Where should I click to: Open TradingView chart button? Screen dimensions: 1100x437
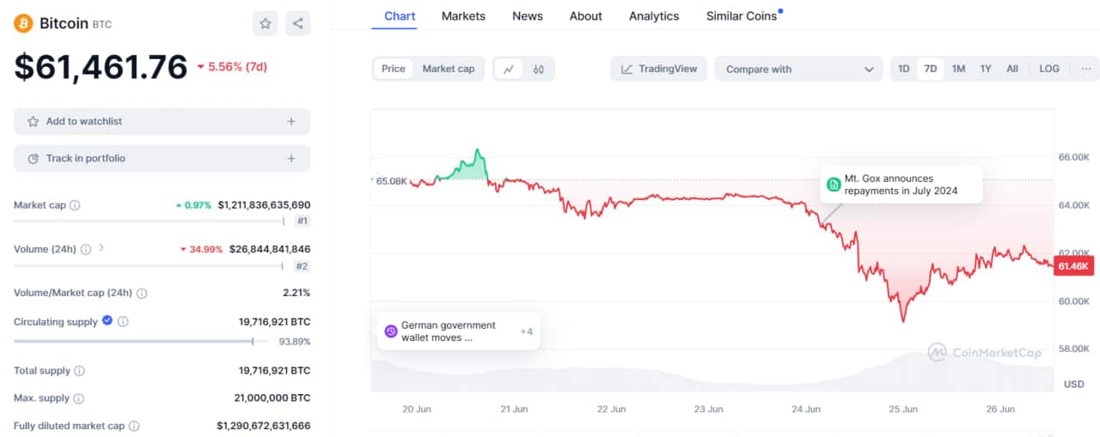point(659,69)
